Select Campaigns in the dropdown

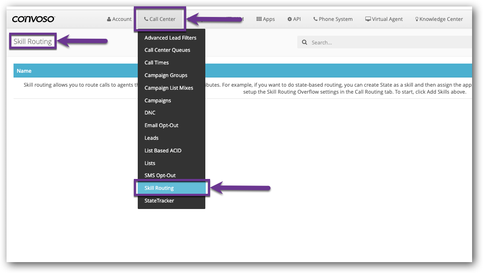pyautogui.click(x=158, y=101)
